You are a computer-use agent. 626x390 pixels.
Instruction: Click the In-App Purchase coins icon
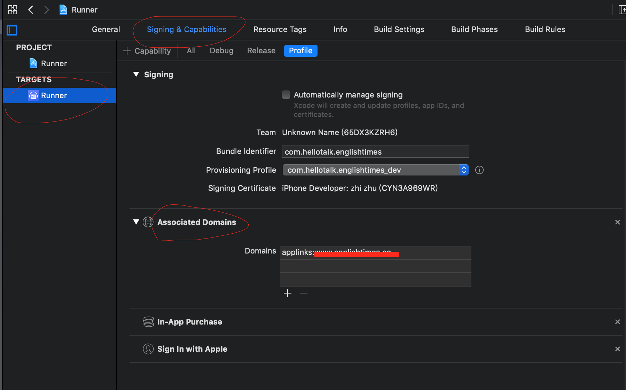coord(148,322)
